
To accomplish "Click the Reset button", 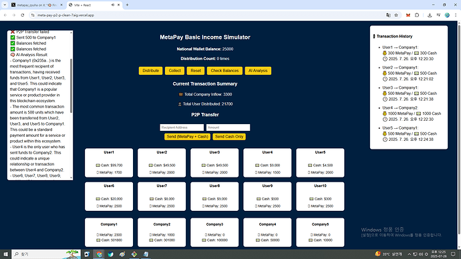I will [x=196, y=71].
